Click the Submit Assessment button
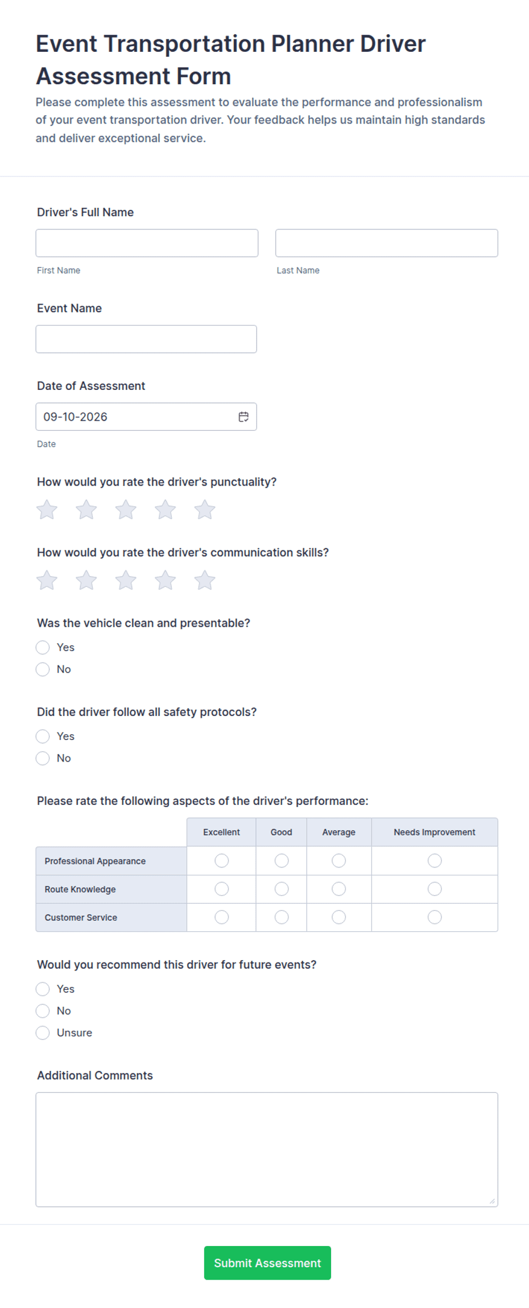 pos(267,1263)
